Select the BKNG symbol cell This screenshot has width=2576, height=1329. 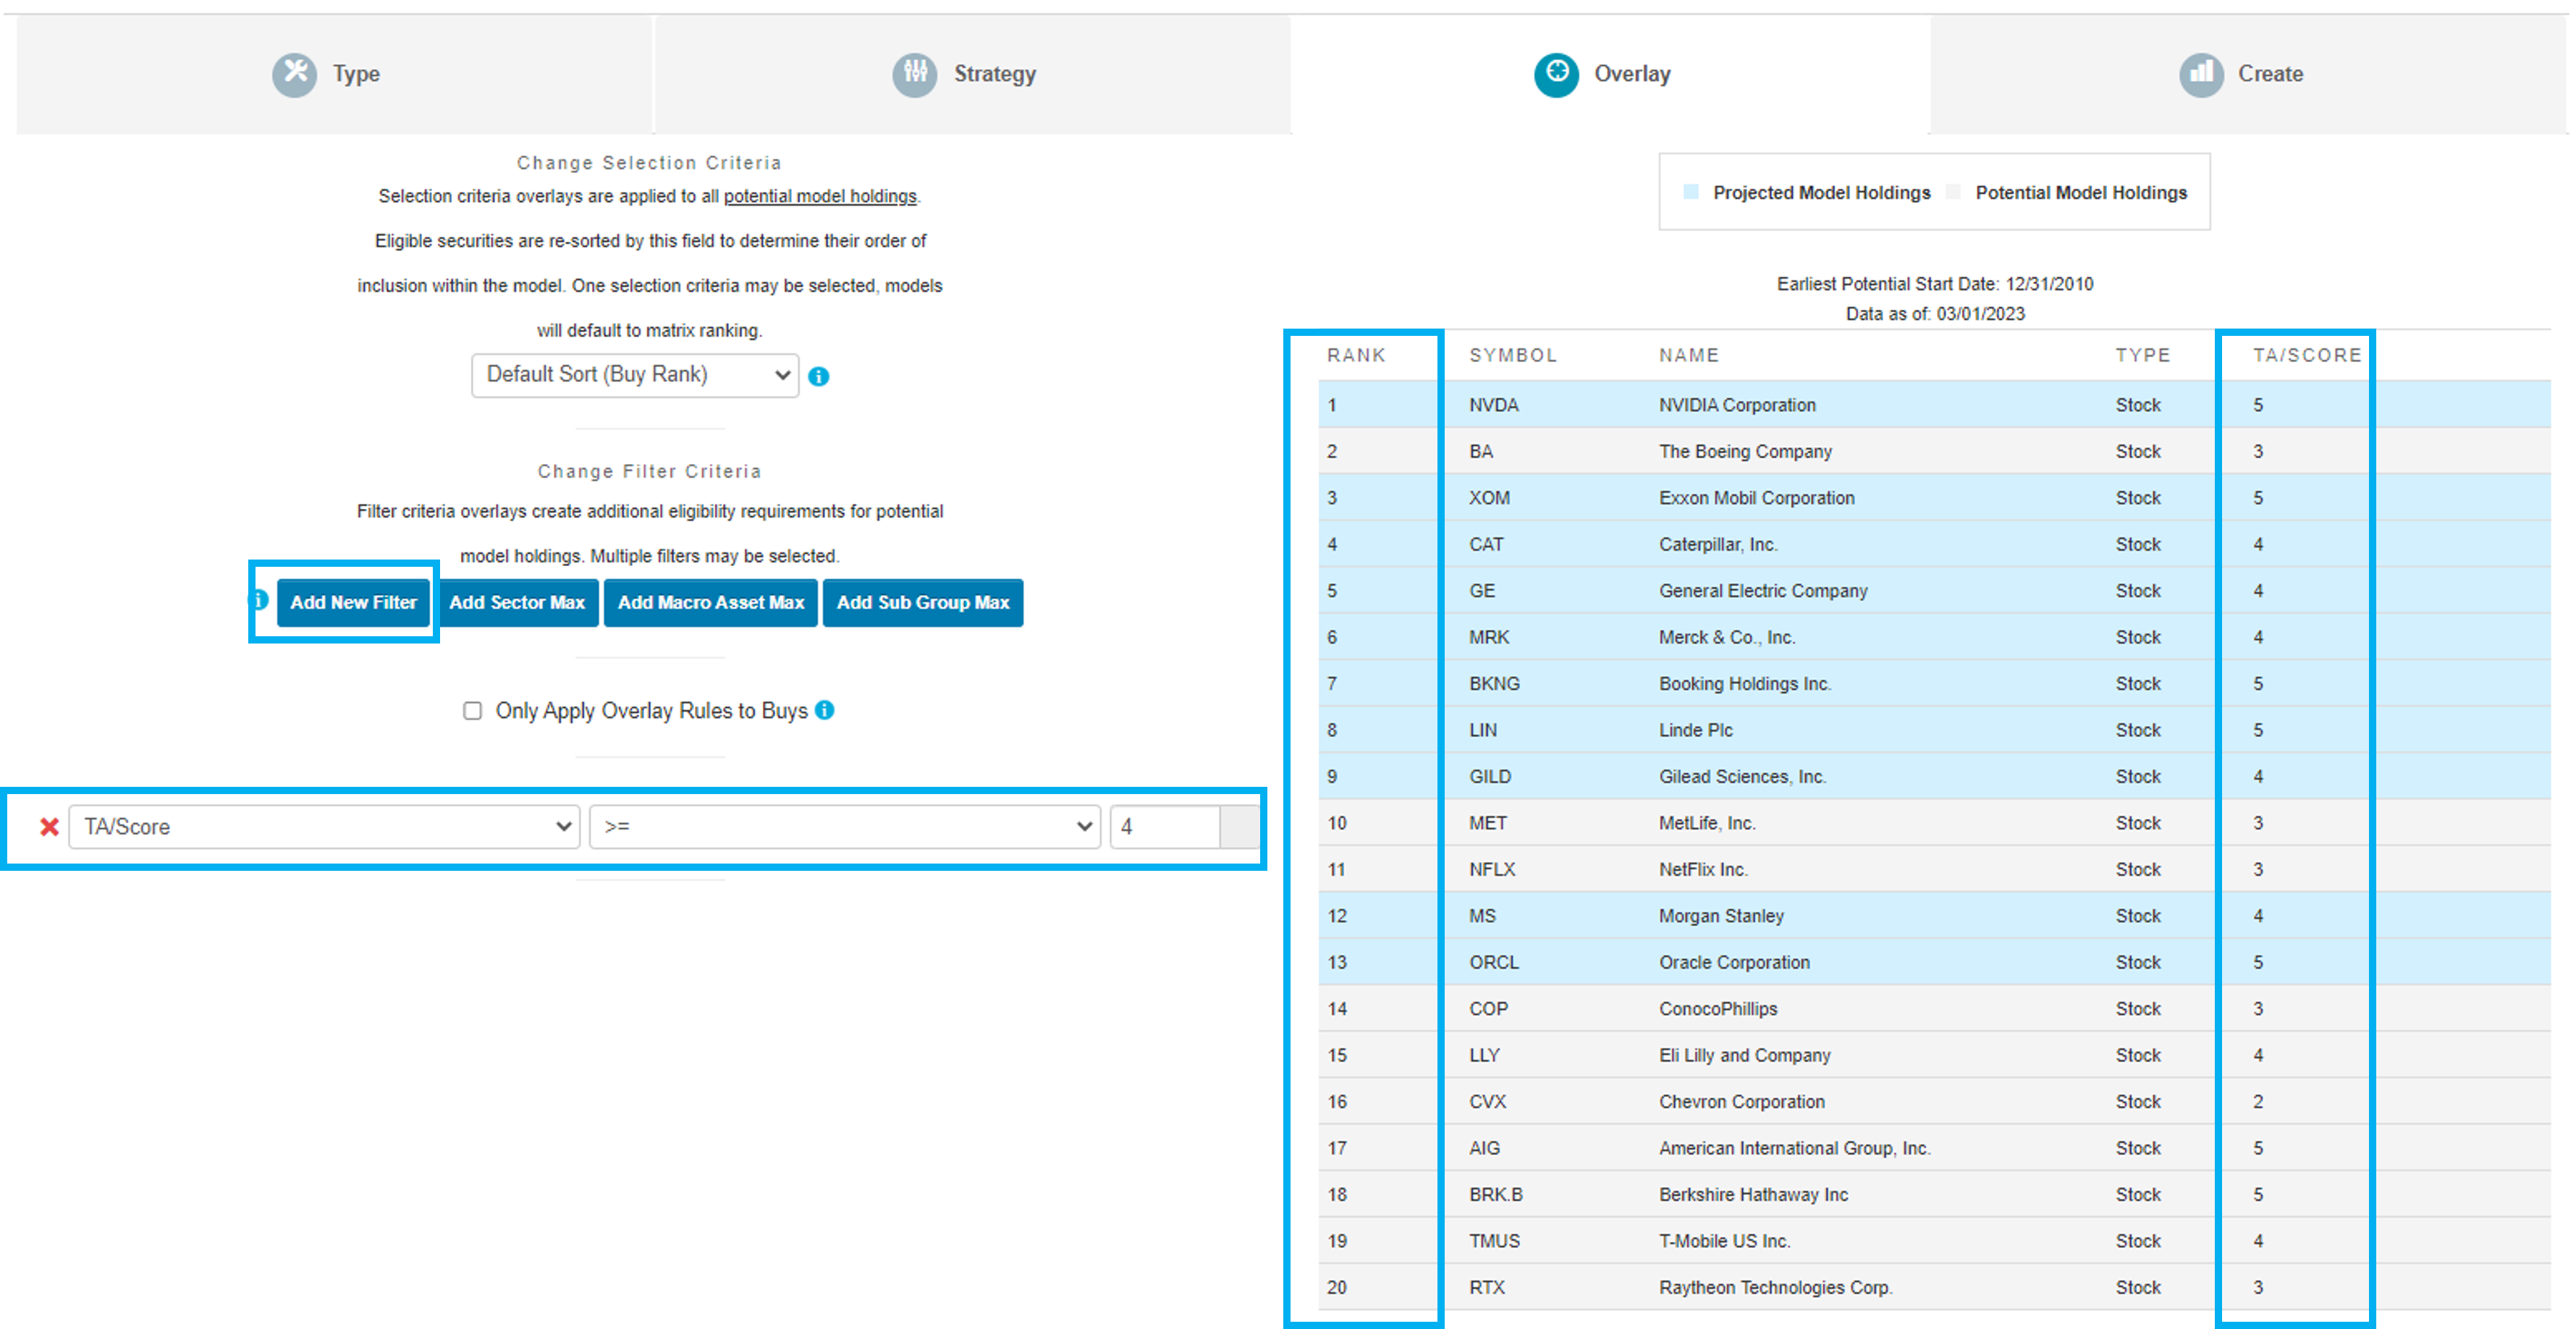1494,684
